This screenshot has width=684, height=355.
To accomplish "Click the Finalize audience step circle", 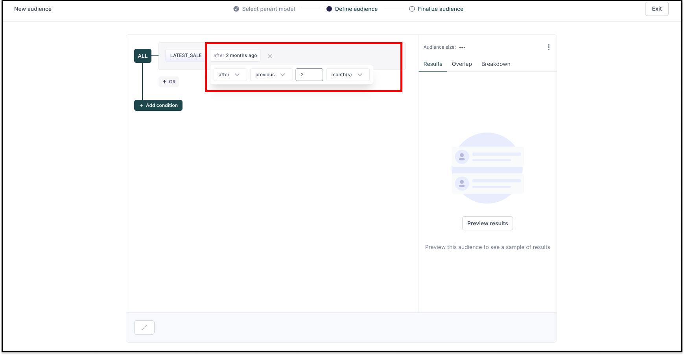I will pos(412,9).
